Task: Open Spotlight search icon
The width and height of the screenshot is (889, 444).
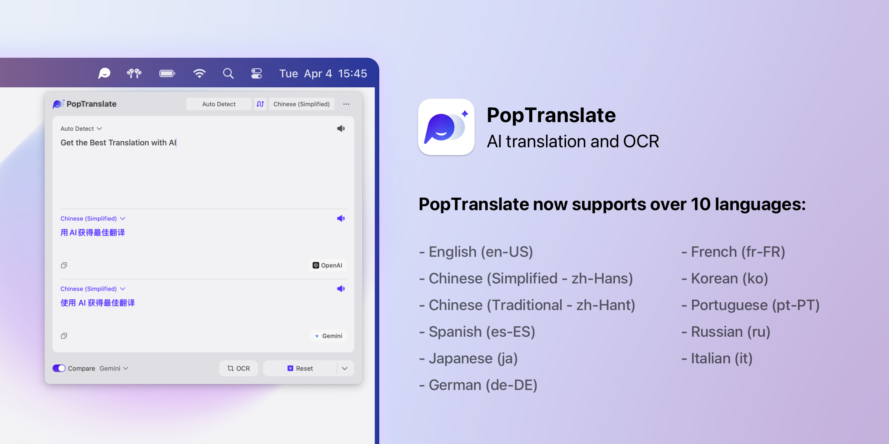Action: tap(228, 73)
